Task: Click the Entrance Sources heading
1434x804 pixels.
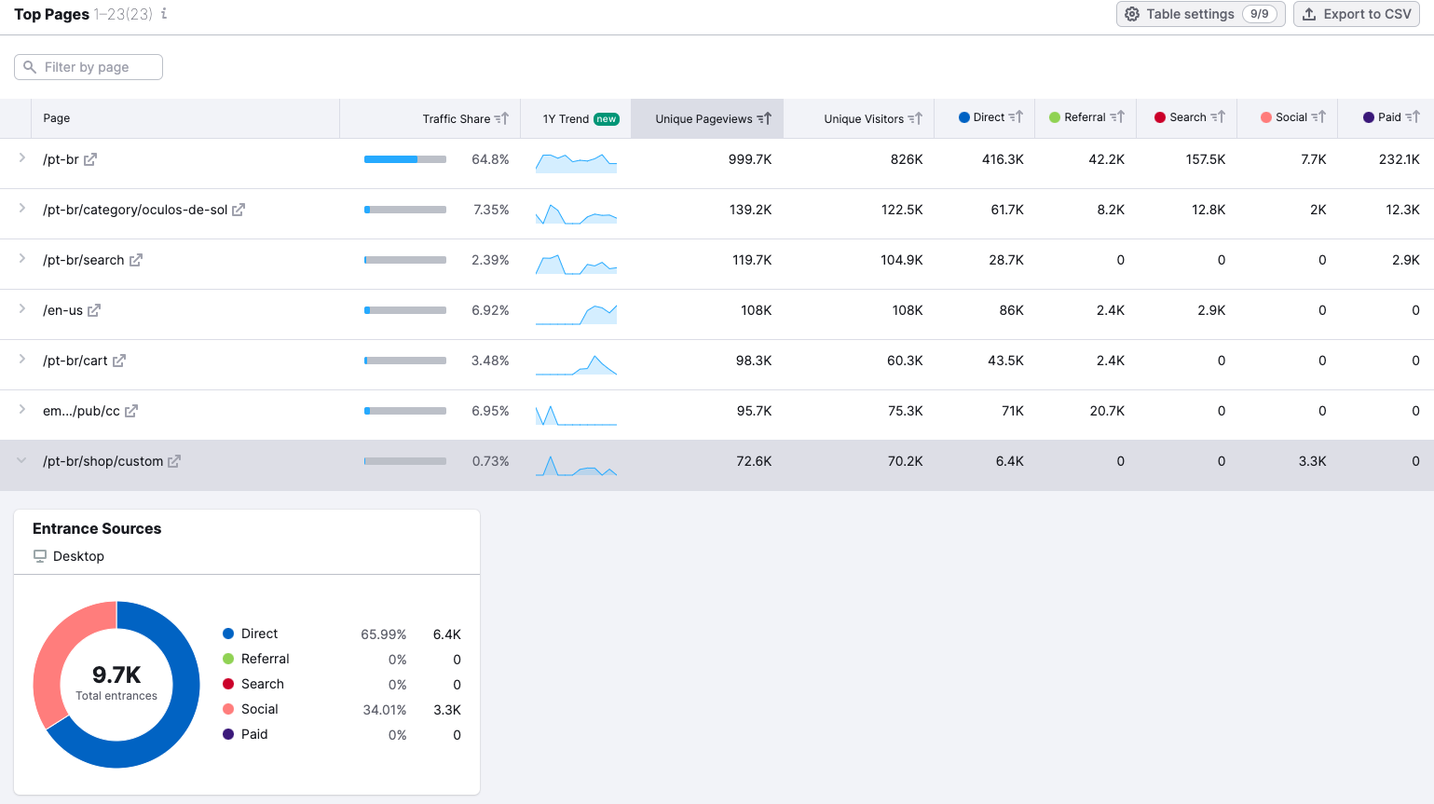Action: pyautogui.click(x=97, y=528)
